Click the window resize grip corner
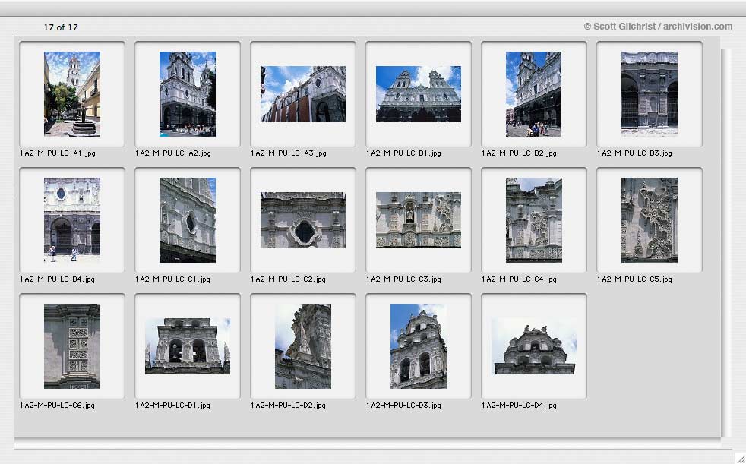Viewport: 746px width, 464px height. 740,458
